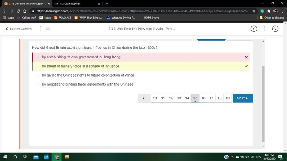Jump to question 19

pos(227,98)
